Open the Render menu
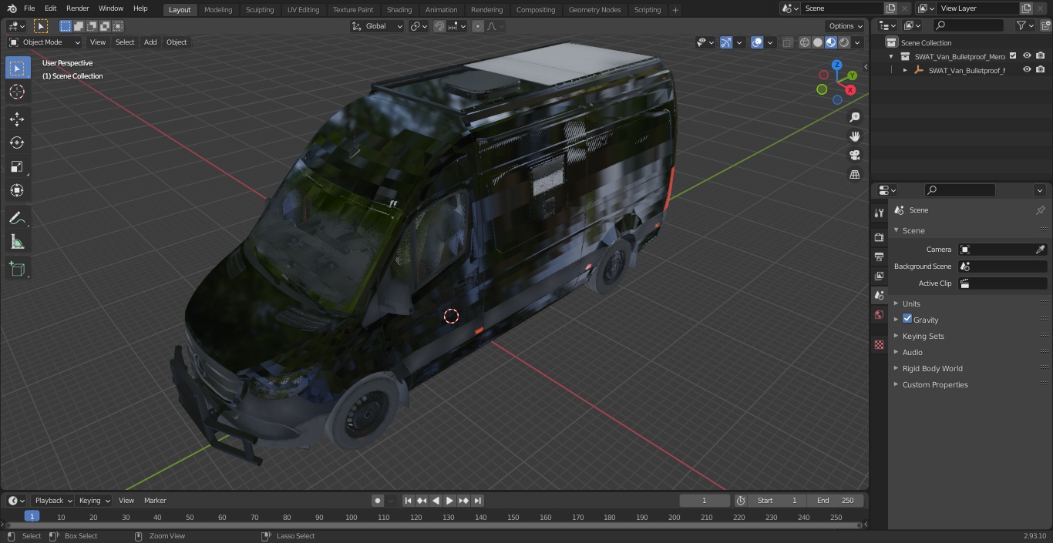Viewport: 1053px width, 543px height. pos(77,8)
